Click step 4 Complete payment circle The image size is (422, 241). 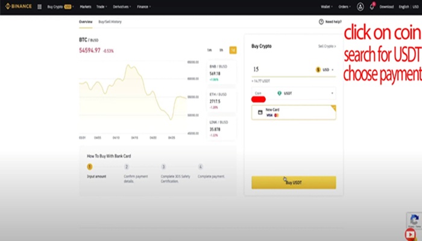click(x=200, y=167)
